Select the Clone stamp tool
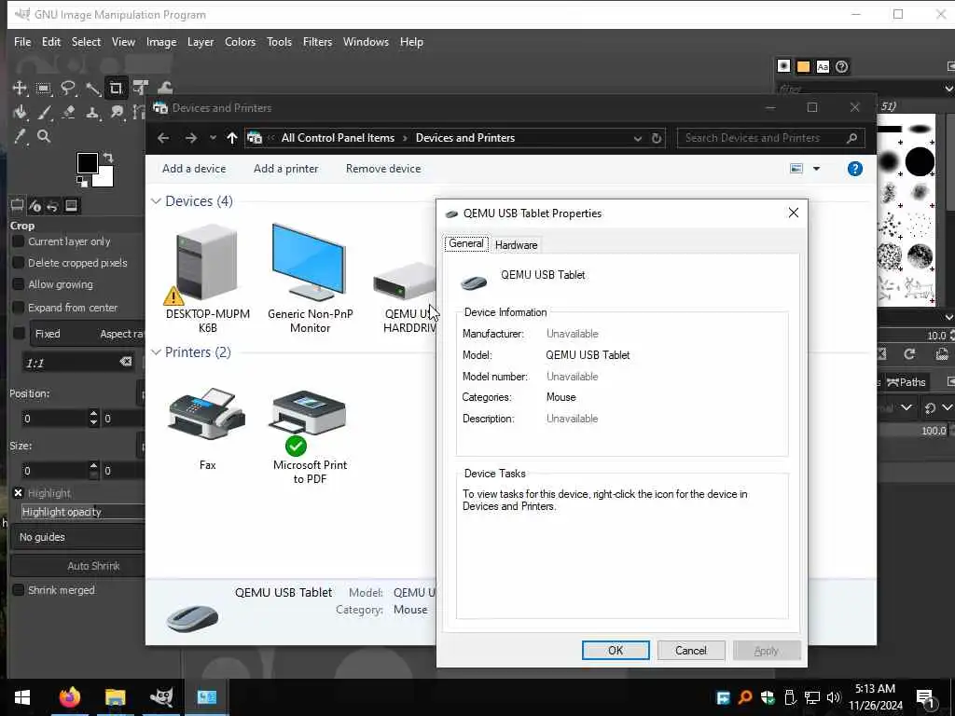The width and height of the screenshot is (955, 716). click(92, 113)
